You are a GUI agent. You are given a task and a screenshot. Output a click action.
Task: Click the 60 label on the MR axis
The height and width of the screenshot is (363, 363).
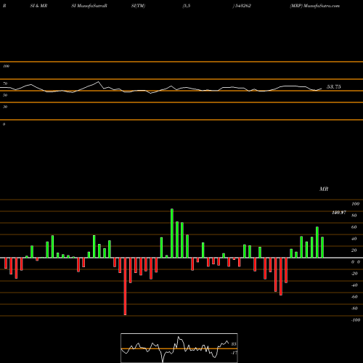tap(354, 227)
